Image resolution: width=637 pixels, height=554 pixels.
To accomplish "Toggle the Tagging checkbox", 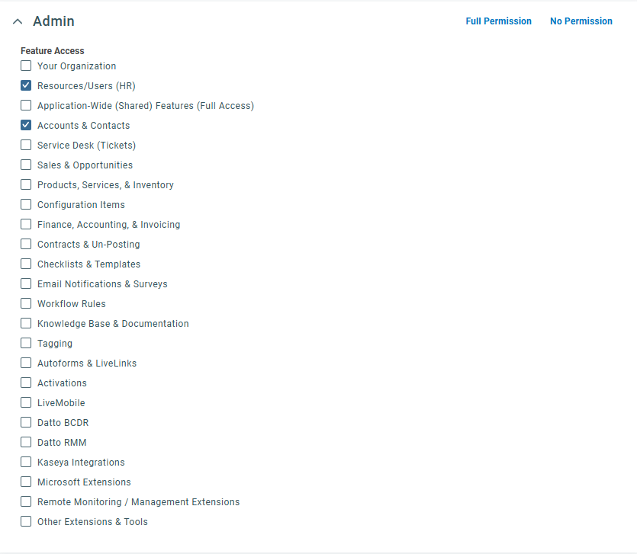I will pyautogui.click(x=26, y=343).
